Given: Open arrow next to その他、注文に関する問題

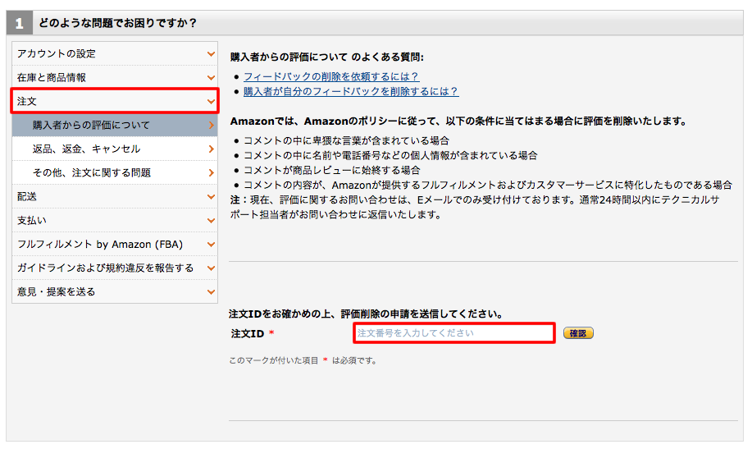Looking at the screenshot, I should pyautogui.click(x=212, y=173).
